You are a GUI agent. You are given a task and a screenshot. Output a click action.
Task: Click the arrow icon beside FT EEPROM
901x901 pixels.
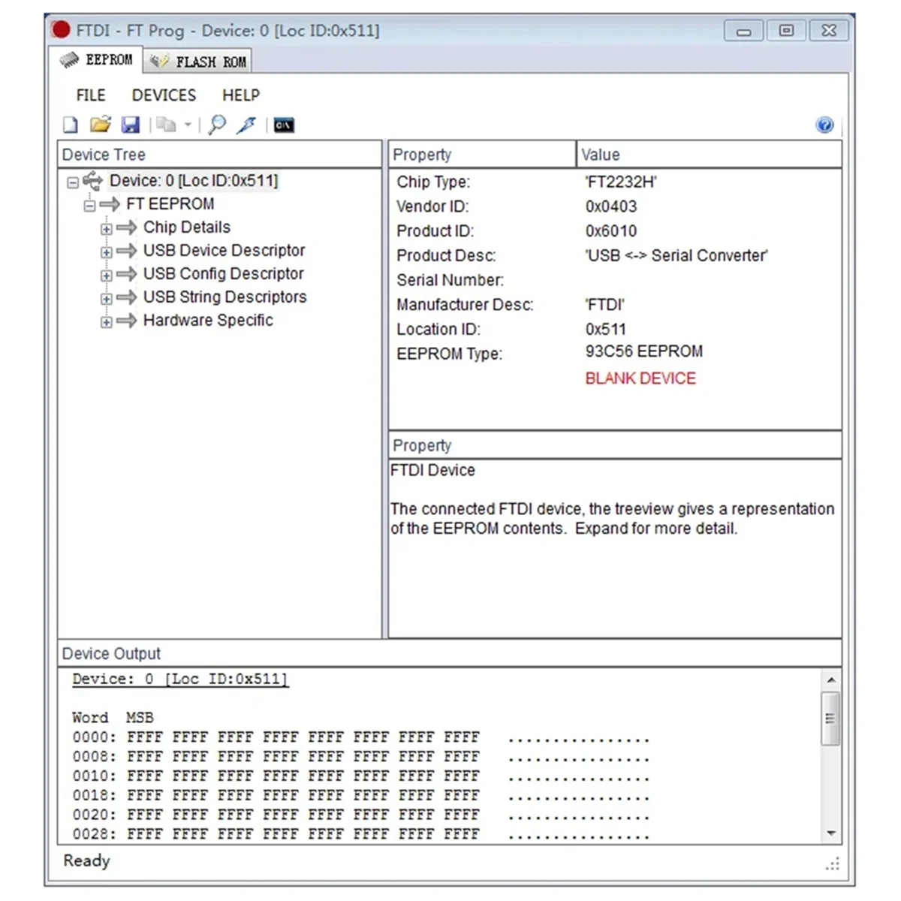110,204
